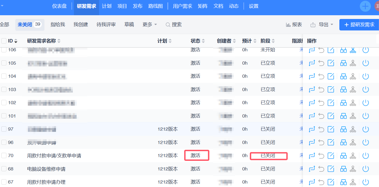Open requirement 用款付款申请/支款单申请
This screenshot has width=379, height=187.
tap(54, 155)
